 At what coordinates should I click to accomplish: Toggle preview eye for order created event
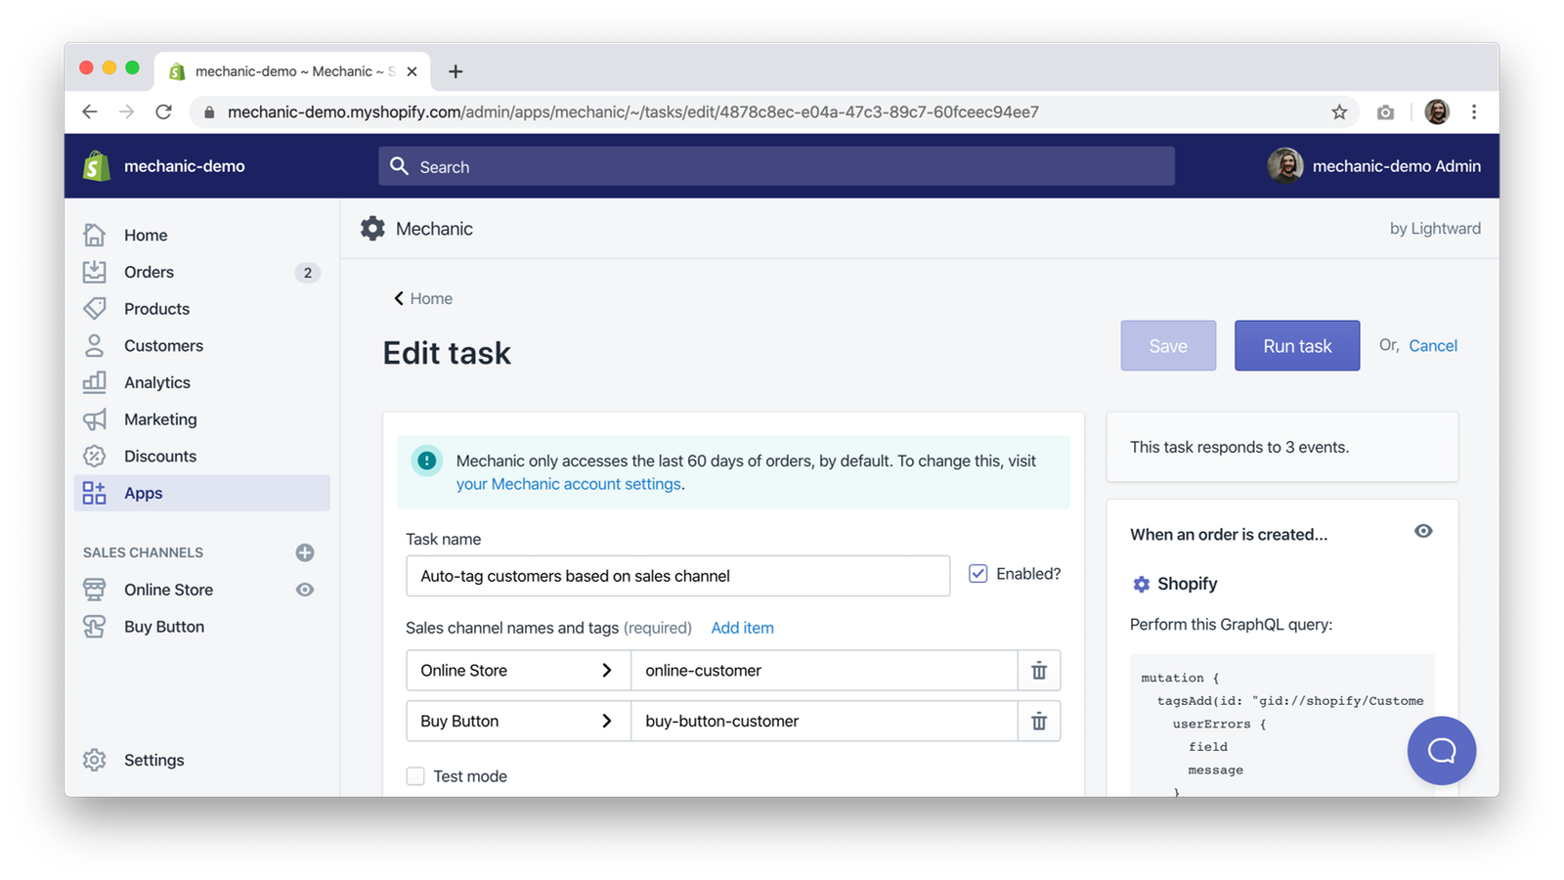point(1423,531)
